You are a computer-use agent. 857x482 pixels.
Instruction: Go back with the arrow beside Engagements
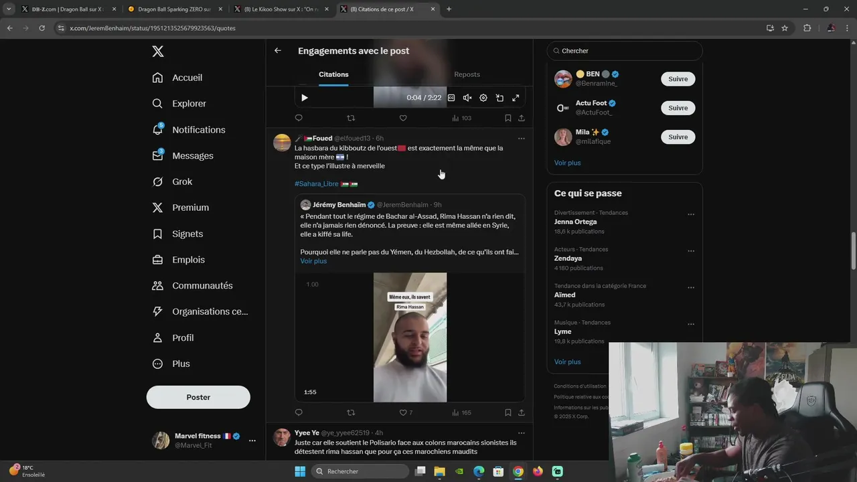[278, 51]
